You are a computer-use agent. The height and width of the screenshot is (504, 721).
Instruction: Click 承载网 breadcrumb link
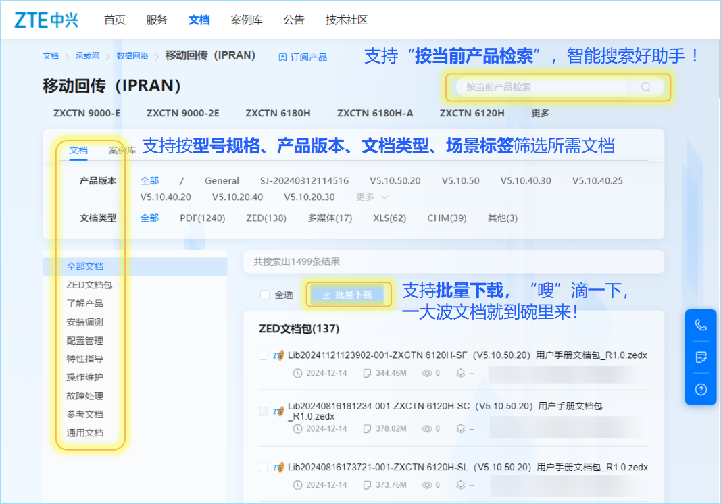click(87, 56)
